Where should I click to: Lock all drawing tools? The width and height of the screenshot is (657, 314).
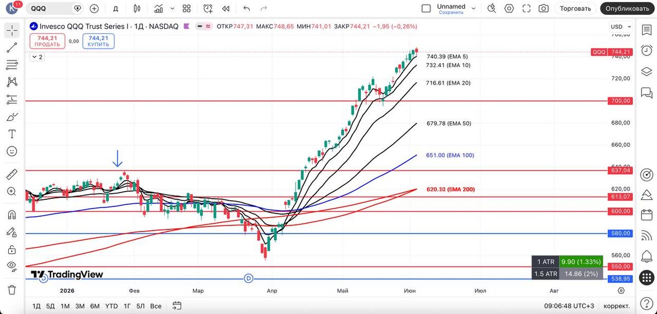point(12,250)
